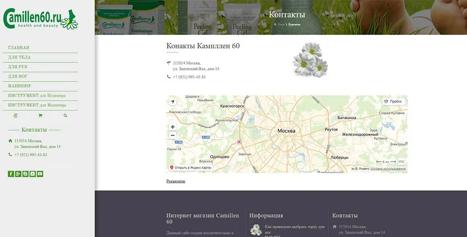Click the login icon in sidebar

[15, 115]
